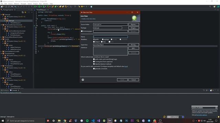
Task: Enable the Enclosing type checkbox
Action: click(82, 31)
